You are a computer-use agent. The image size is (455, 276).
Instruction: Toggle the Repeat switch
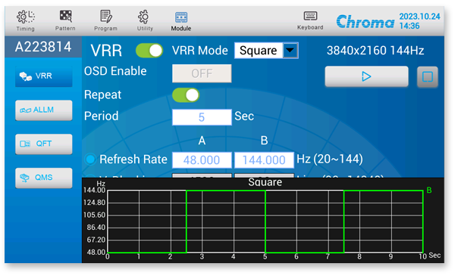[186, 95]
